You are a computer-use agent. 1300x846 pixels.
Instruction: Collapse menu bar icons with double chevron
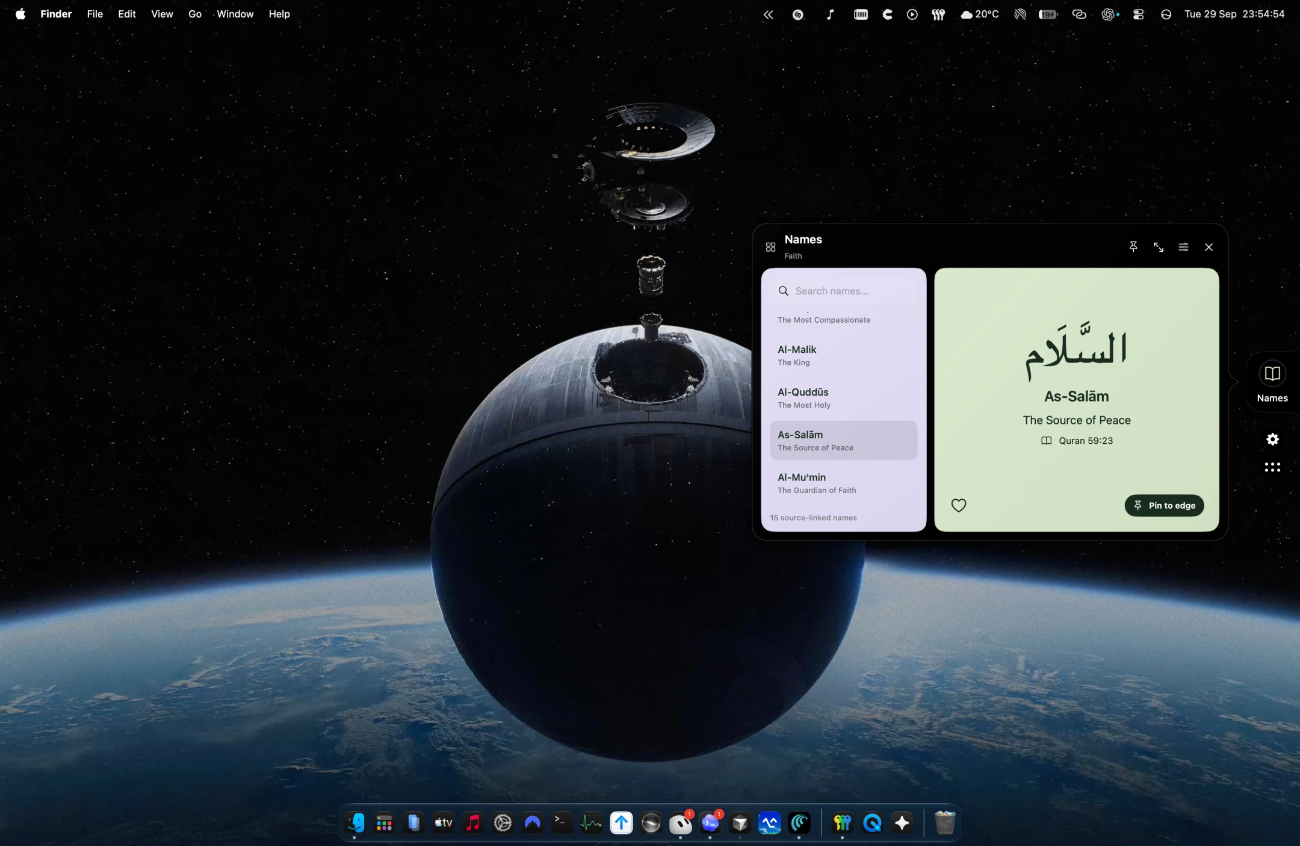[x=768, y=14]
